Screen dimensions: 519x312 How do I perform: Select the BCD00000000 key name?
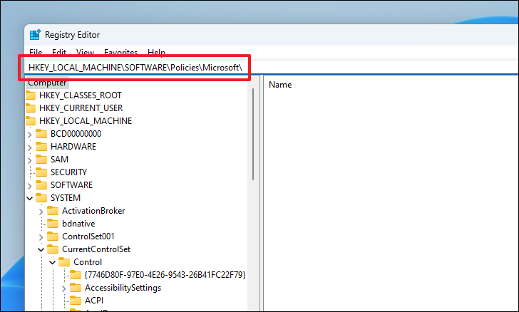tap(76, 134)
